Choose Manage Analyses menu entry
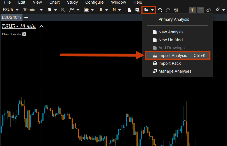Screen dimensions: 227x146 [175, 71]
